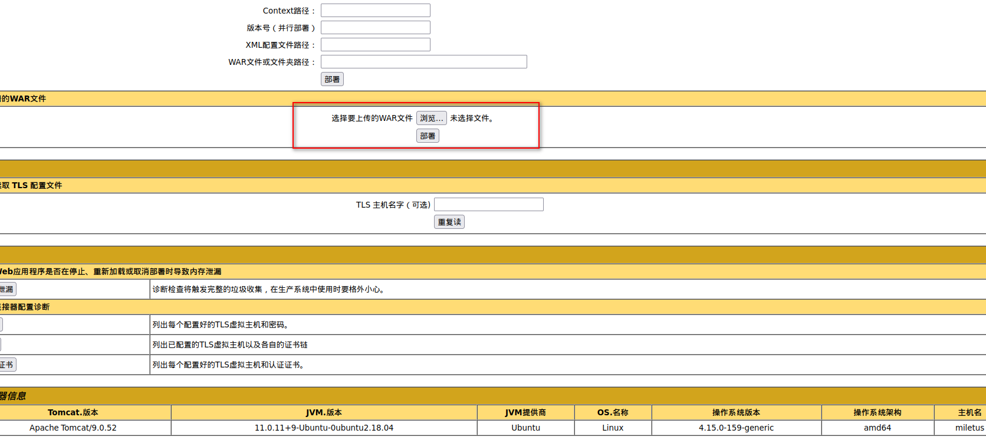986x443 pixels.
Task: Click the JVM提供商 column header
Action: pyautogui.click(x=525, y=412)
